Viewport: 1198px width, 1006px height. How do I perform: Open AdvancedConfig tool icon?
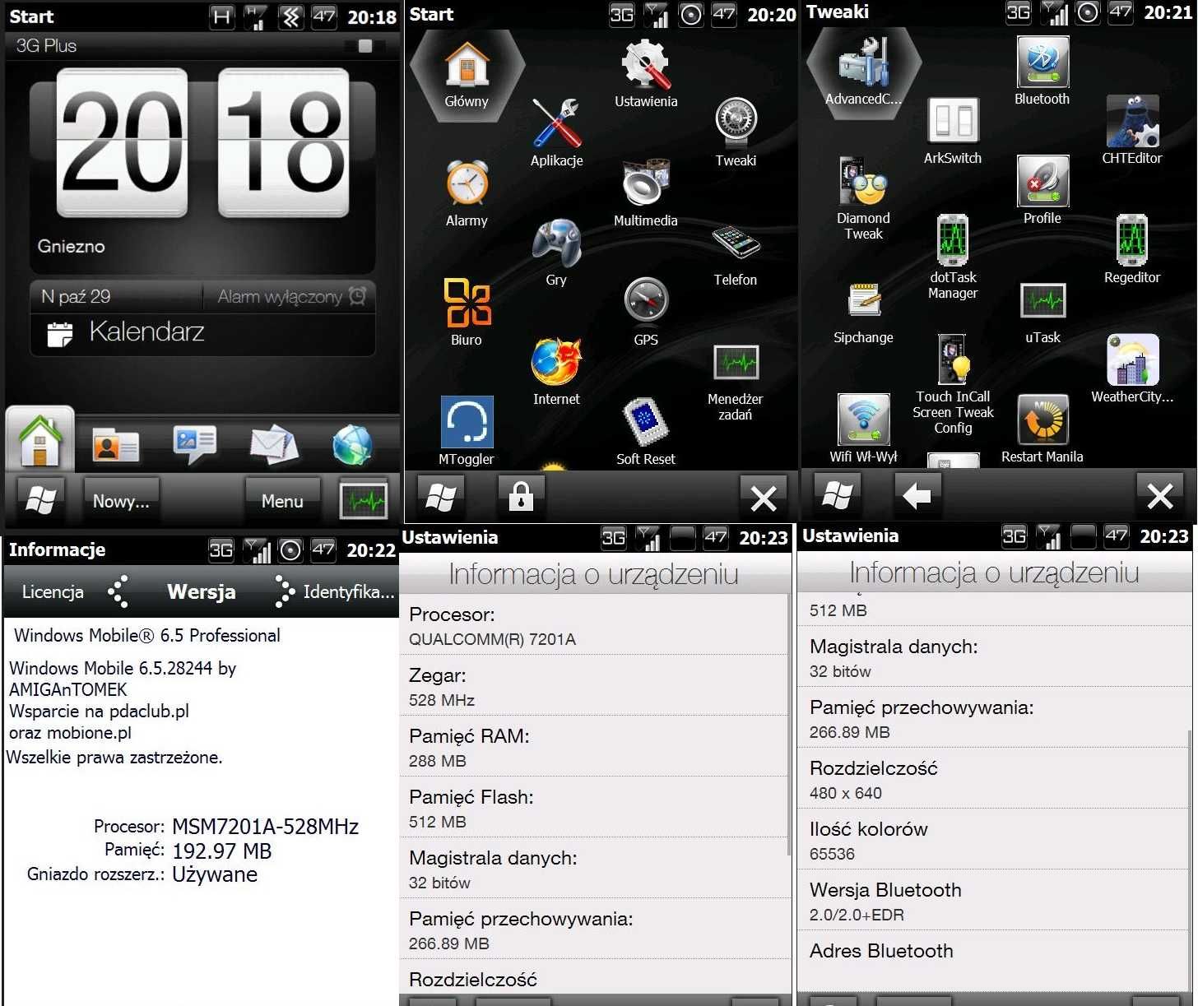pyautogui.click(x=863, y=63)
